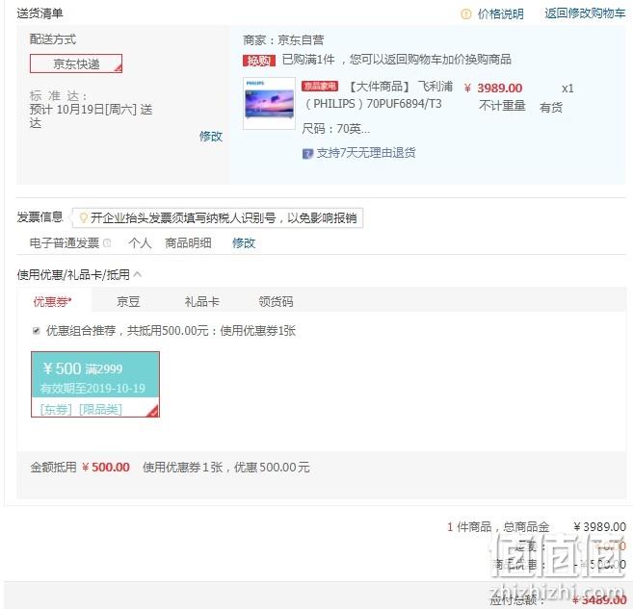Click the 价格说明 info icon

tap(466, 14)
